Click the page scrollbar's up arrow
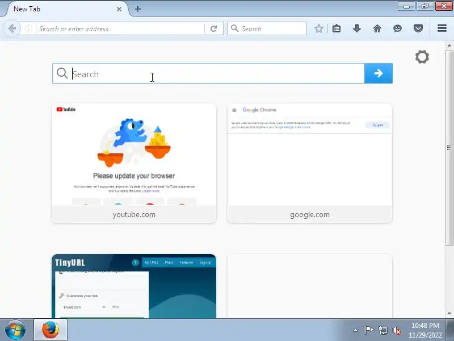 [449, 45]
